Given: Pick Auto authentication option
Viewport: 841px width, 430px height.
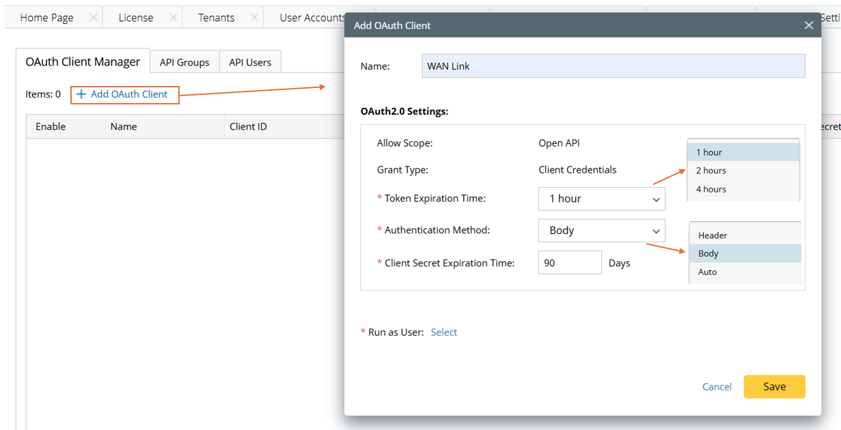Looking at the screenshot, I should pyautogui.click(x=708, y=272).
